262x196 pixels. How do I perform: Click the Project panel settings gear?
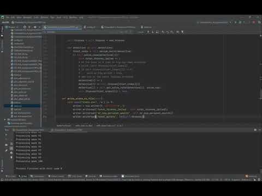(x=35, y=27)
